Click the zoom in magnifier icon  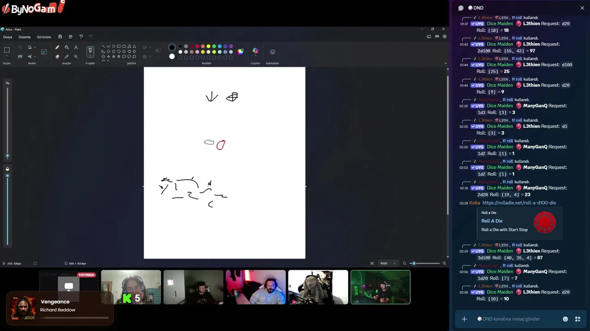444,263
